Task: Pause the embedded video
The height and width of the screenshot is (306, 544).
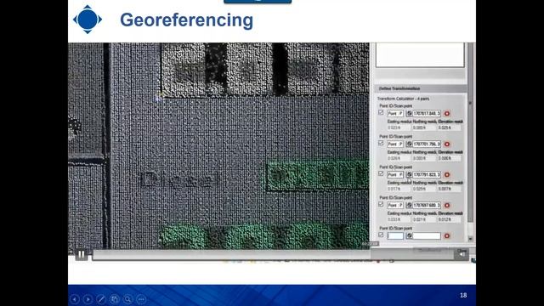Action: click(x=82, y=255)
